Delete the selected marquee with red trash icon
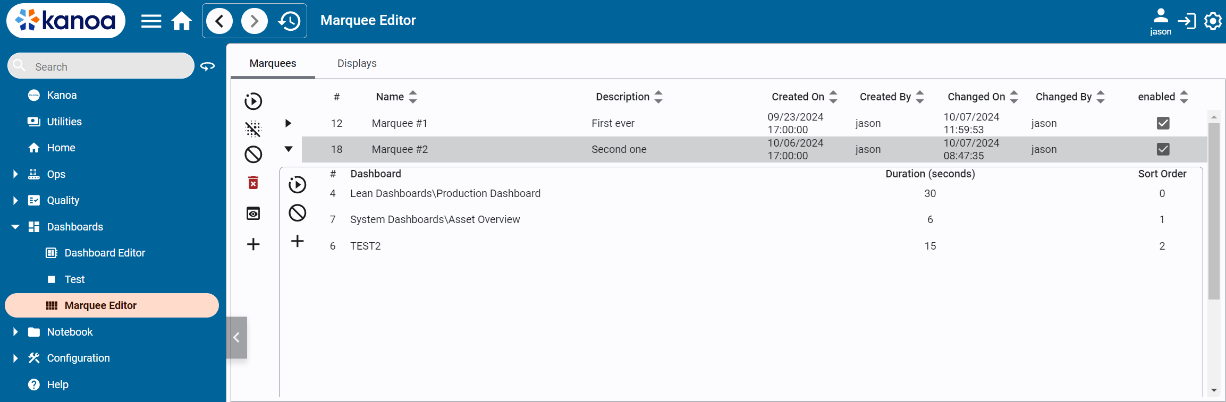Screen dimensions: 1226x402 [253, 183]
